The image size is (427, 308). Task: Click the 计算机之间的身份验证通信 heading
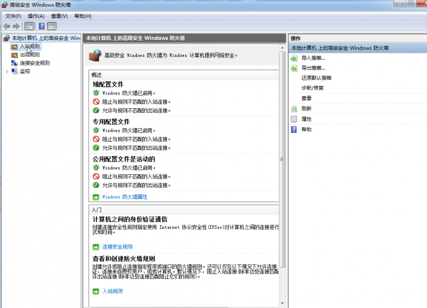[x=130, y=219]
